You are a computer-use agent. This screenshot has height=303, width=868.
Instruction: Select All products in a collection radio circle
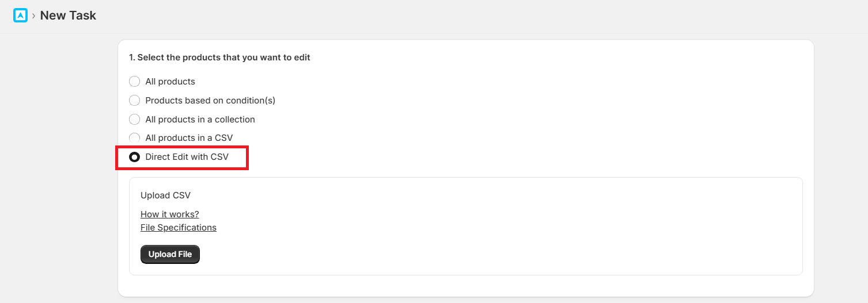tap(134, 120)
